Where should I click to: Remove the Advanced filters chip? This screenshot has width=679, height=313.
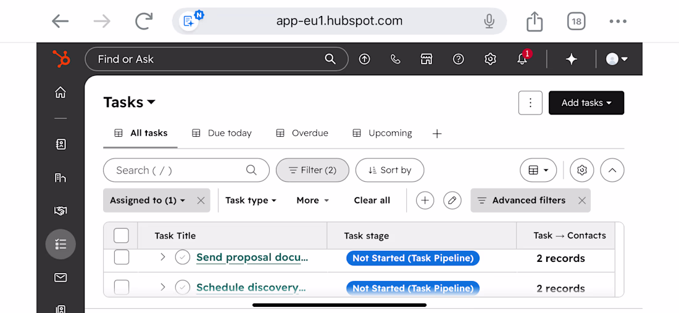point(582,200)
